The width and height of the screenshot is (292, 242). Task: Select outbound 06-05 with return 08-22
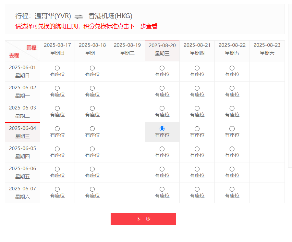pos(232,149)
